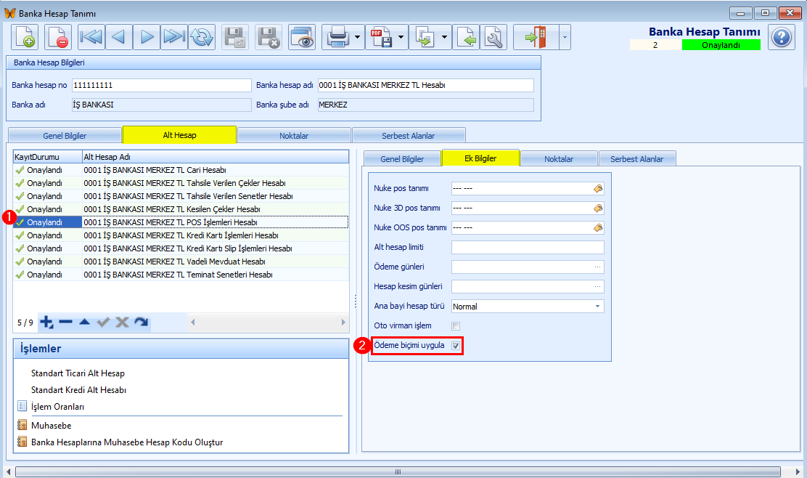Open the PDF export dropdown arrow
The image size is (807, 478).
click(x=401, y=37)
